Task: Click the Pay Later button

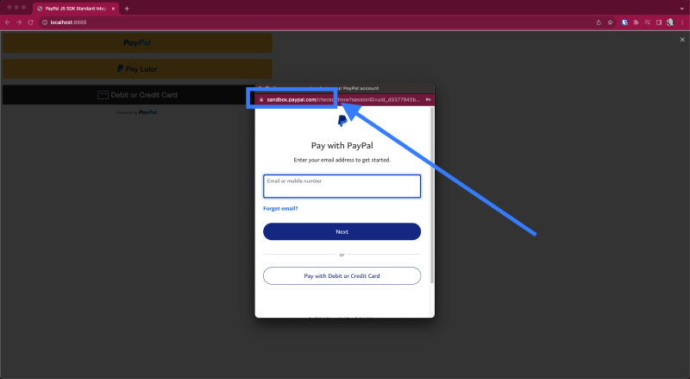Action: pos(137,68)
